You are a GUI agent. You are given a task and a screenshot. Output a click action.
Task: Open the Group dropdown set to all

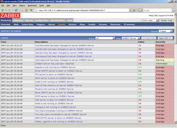[105, 38]
